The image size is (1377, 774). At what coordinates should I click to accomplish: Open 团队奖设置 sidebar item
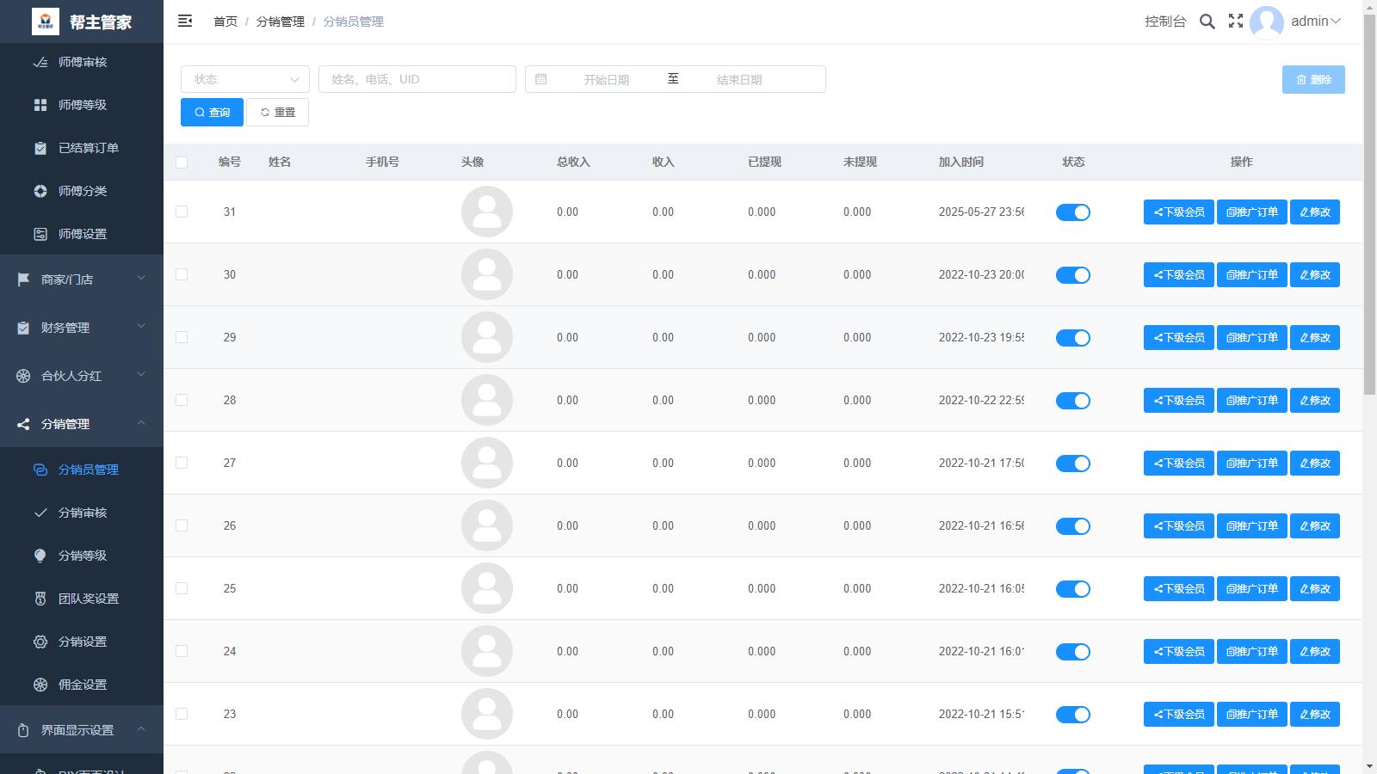coord(88,599)
